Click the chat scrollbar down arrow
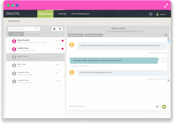Viewport: 174px width, 124px height. (x=168, y=81)
